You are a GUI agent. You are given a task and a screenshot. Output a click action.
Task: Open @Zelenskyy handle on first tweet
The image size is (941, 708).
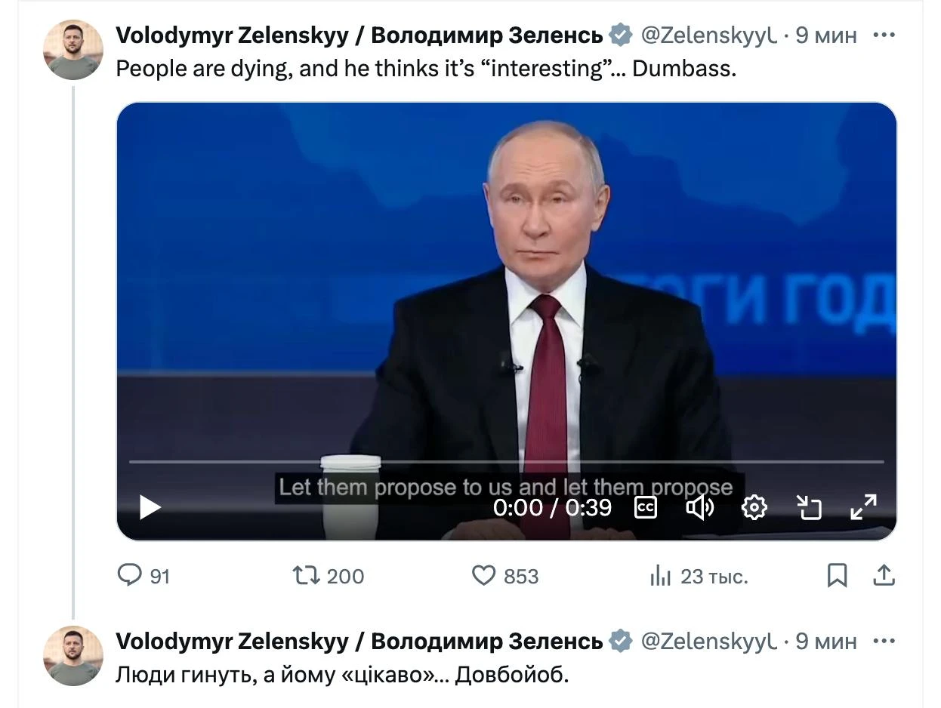click(x=708, y=35)
